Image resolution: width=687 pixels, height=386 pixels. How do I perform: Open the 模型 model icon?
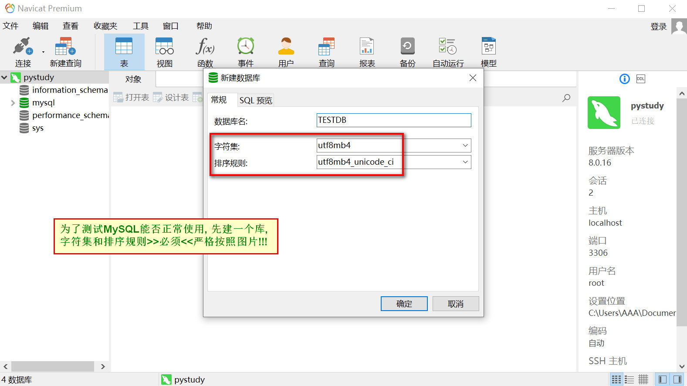click(489, 52)
